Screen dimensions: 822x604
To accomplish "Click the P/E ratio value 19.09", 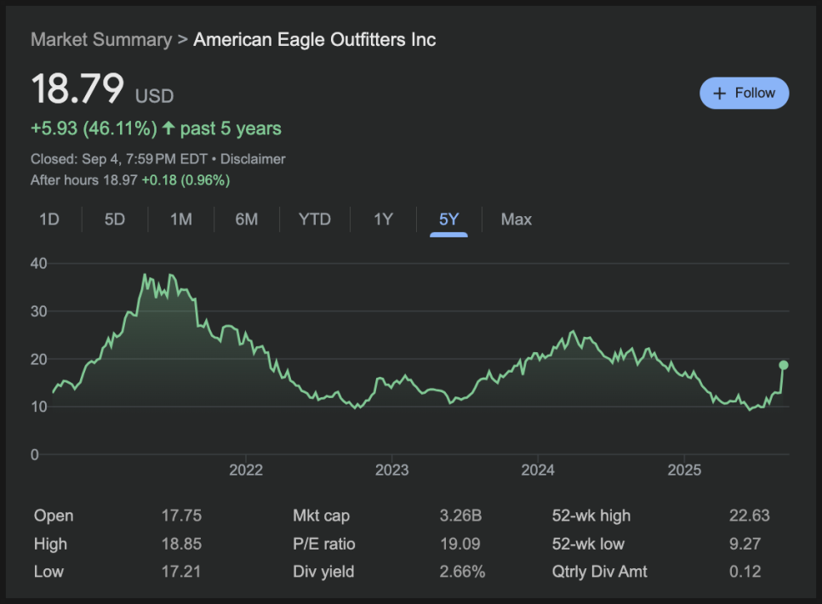I will 460,544.
